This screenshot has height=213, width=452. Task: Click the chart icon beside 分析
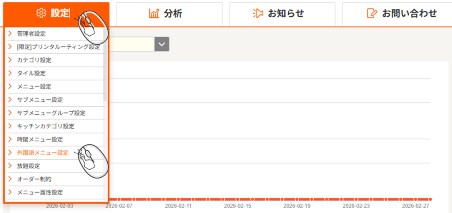click(154, 14)
